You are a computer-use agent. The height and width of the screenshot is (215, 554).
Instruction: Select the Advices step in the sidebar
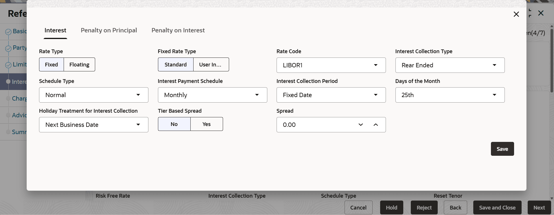(x=13, y=115)
